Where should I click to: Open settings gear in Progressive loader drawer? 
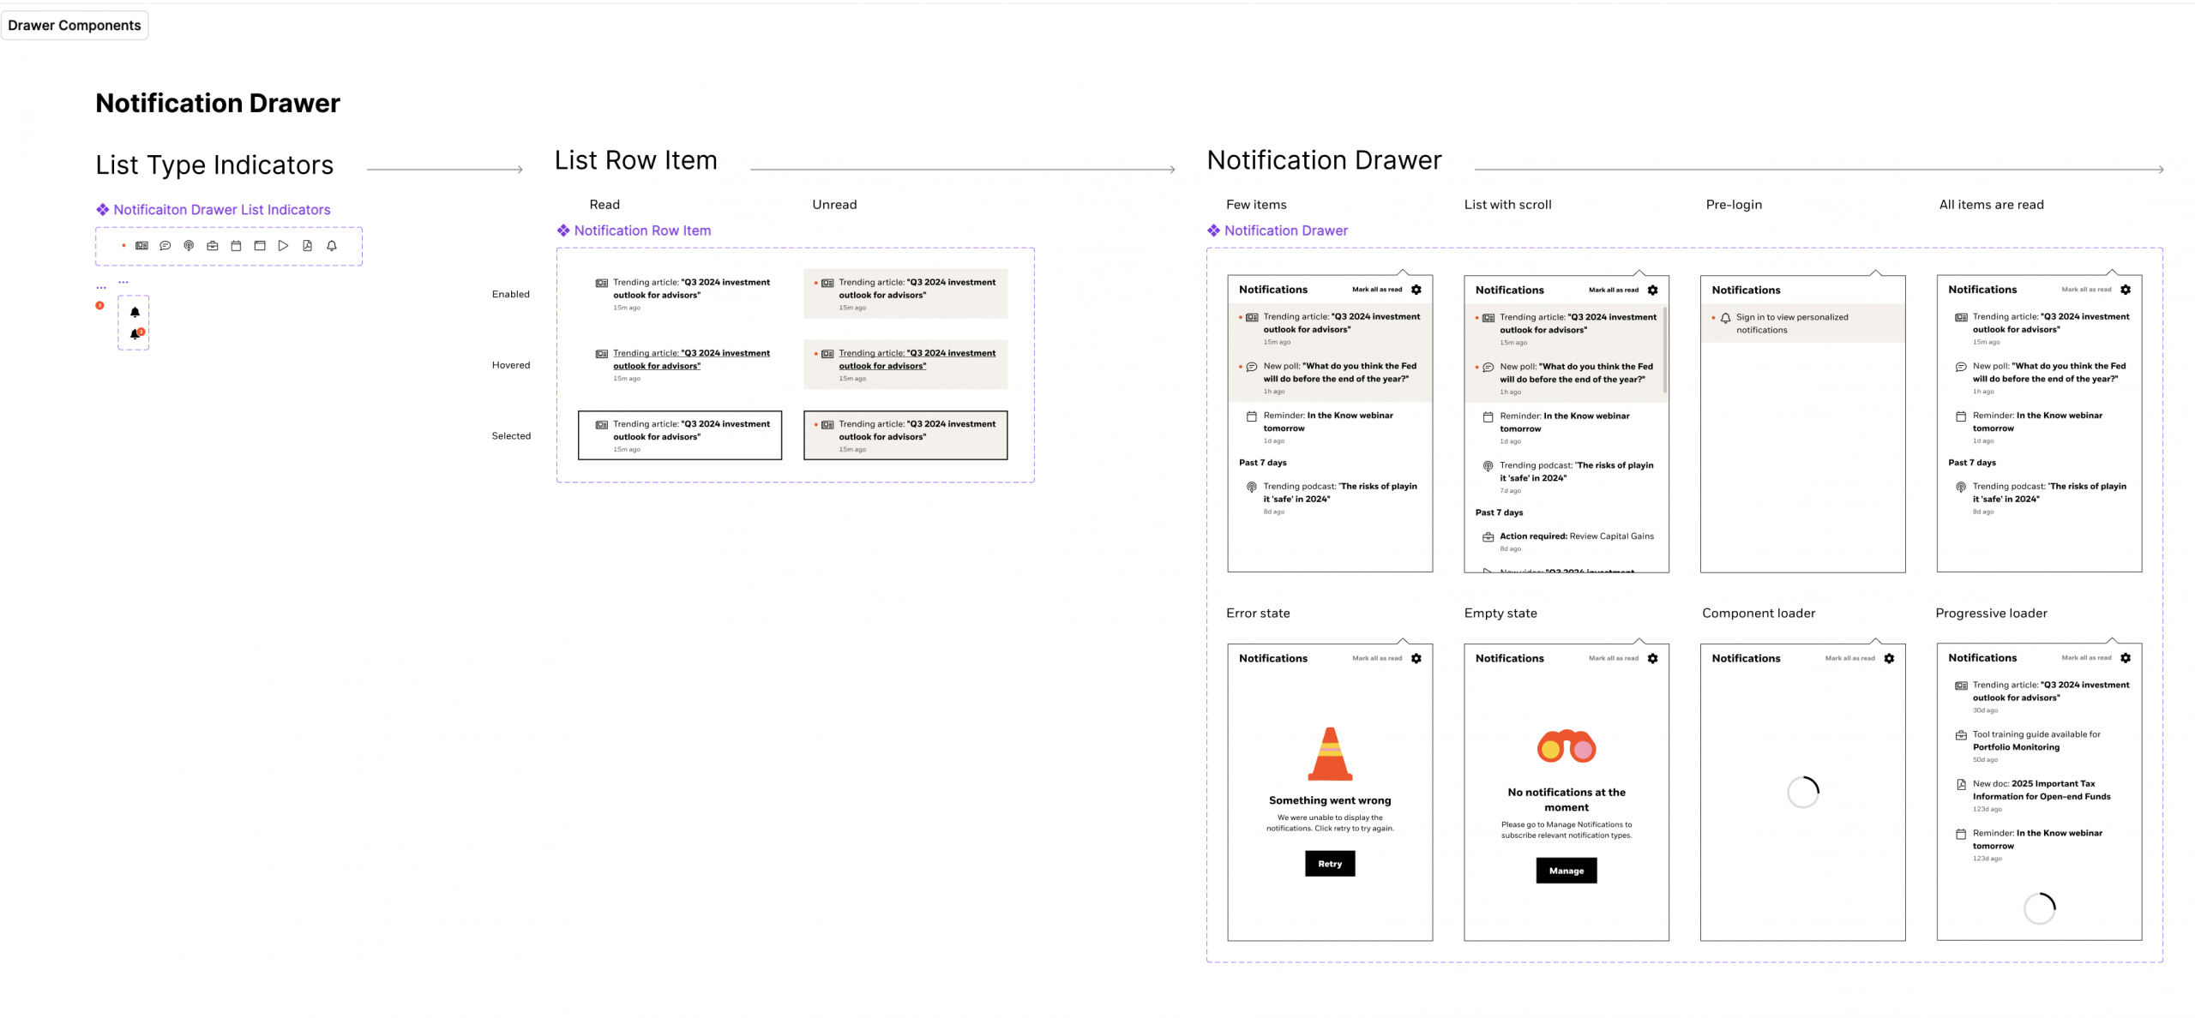point(2126,658)
